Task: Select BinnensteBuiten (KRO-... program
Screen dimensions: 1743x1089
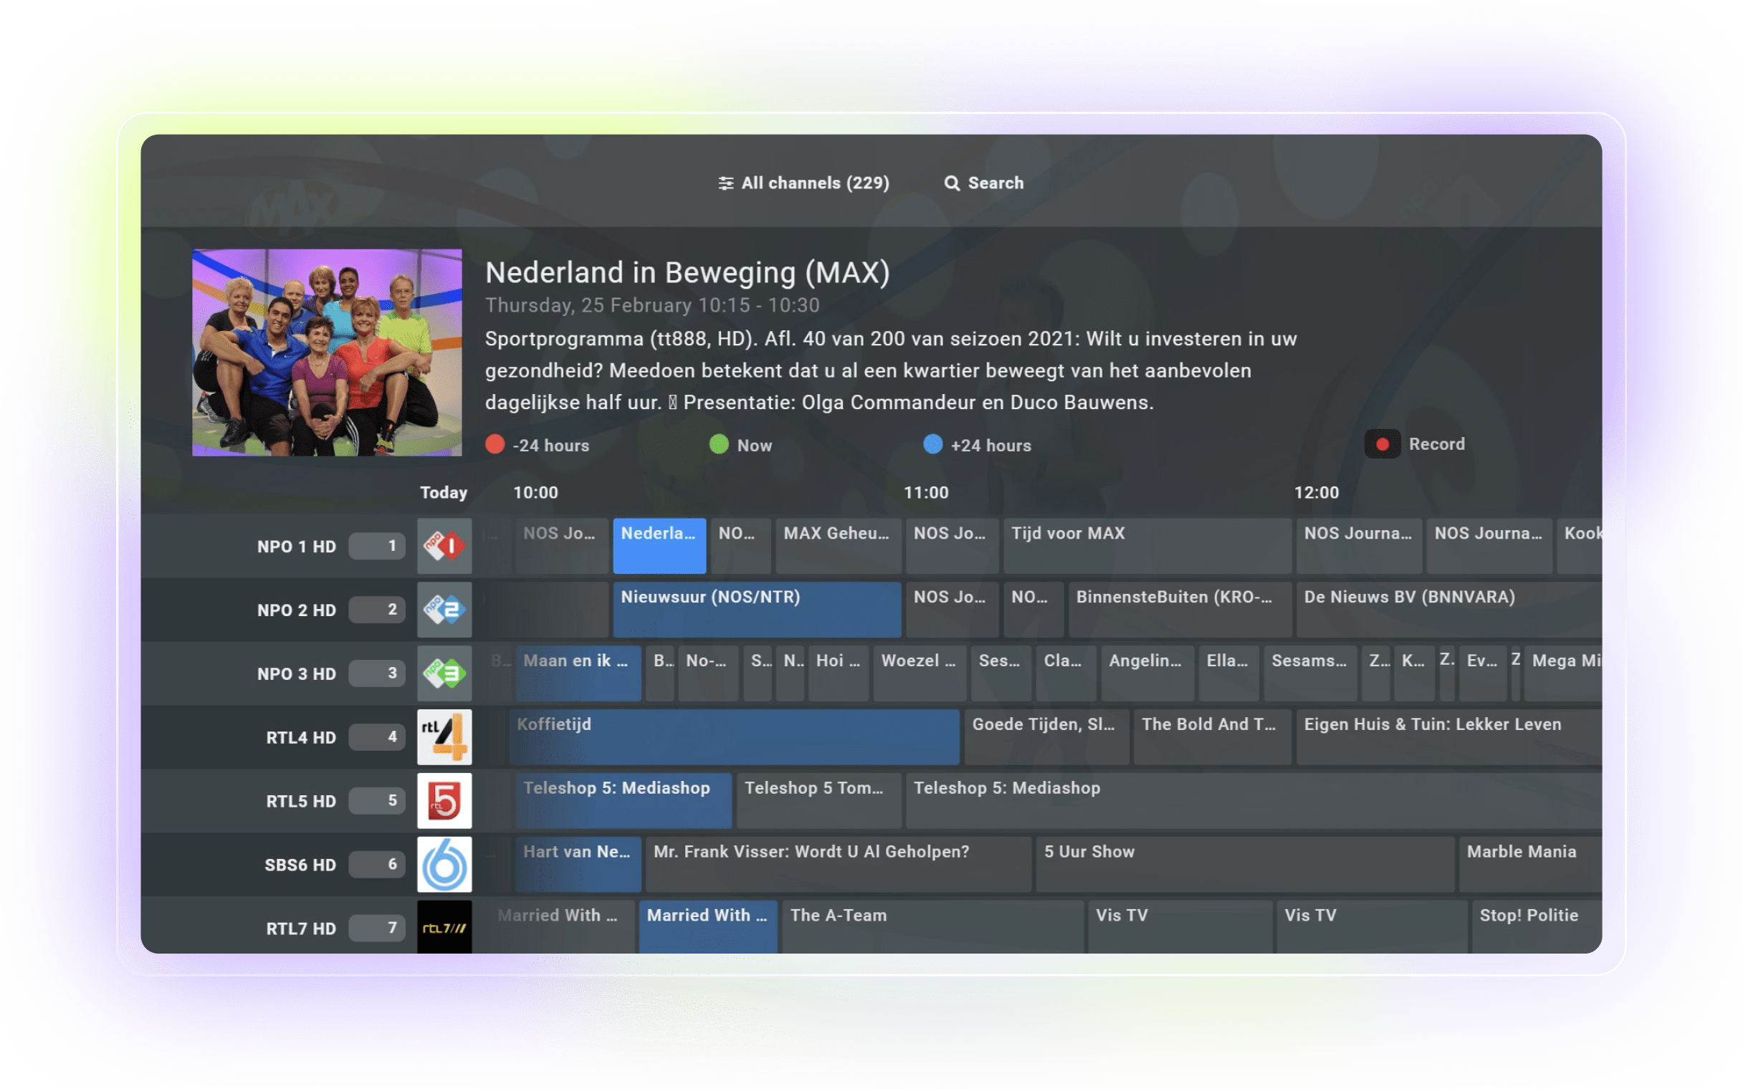Action: (x=1180, y=609)
